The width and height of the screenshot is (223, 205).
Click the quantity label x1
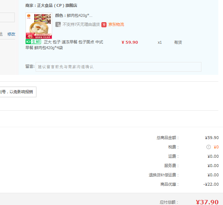click(x=160, y=43)
